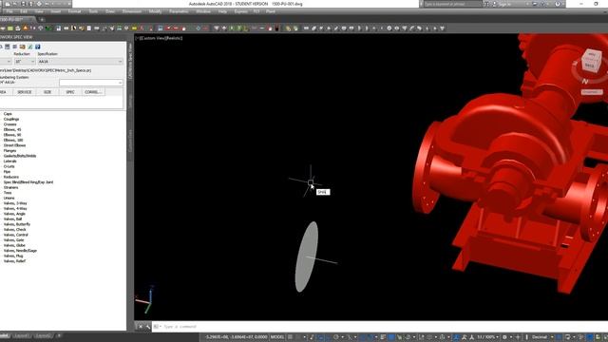Switch to the Layout1 tab
The image size is (608, 342).
coord(21,335)
